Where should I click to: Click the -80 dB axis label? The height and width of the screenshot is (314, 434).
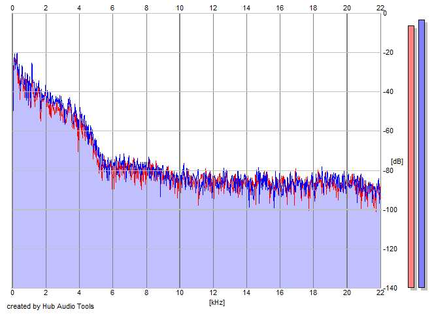[388, 170]
